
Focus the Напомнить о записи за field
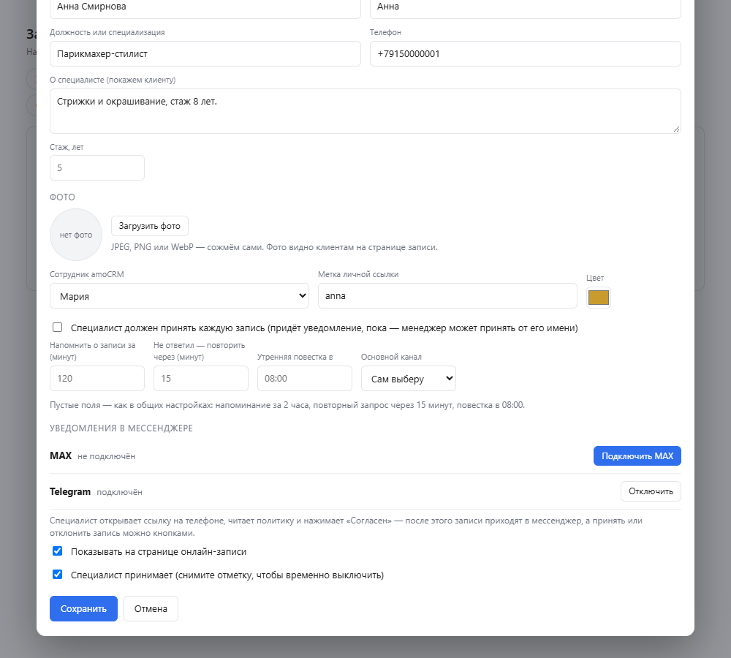(97, 378)
